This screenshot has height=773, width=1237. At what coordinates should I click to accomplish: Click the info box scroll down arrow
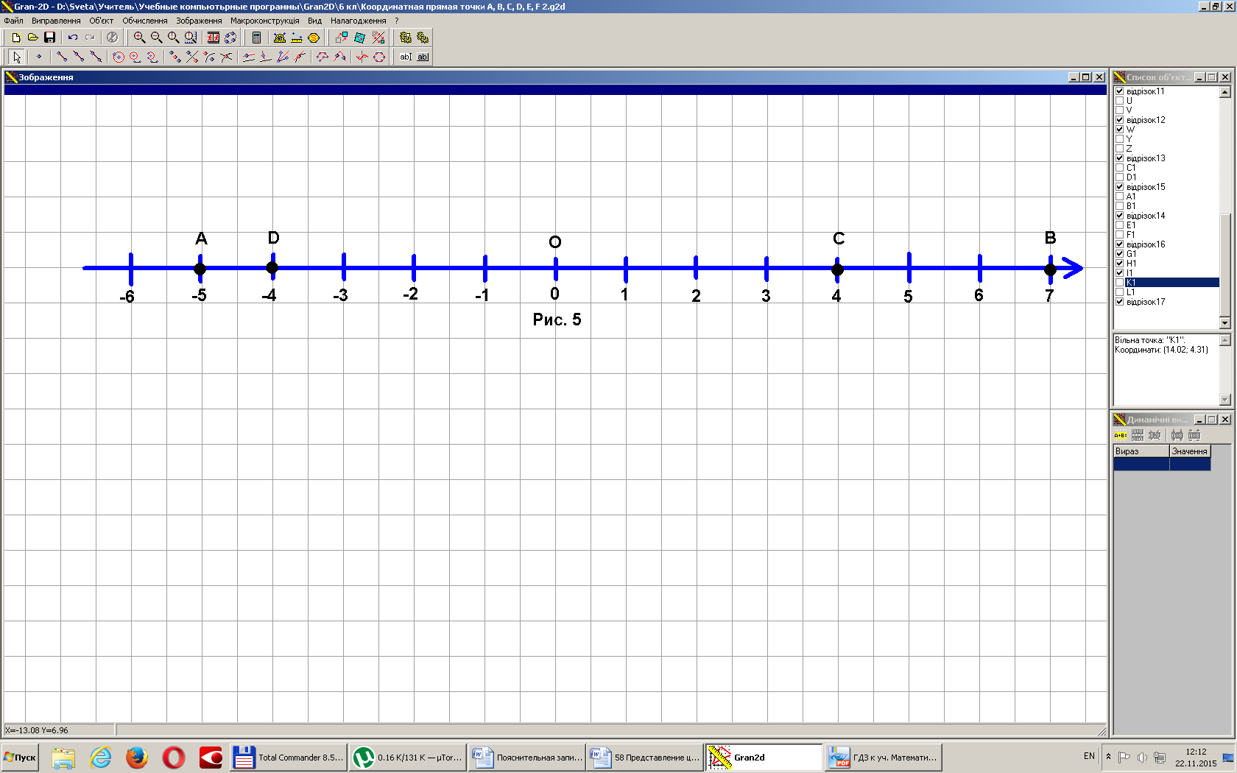[x=1225, y=400]
